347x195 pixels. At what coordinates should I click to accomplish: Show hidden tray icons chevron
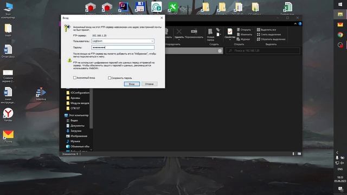pyautogui.click(x=337, y=152)
